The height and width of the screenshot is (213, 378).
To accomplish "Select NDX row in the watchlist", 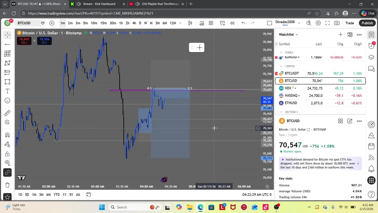I will (320, 88).
